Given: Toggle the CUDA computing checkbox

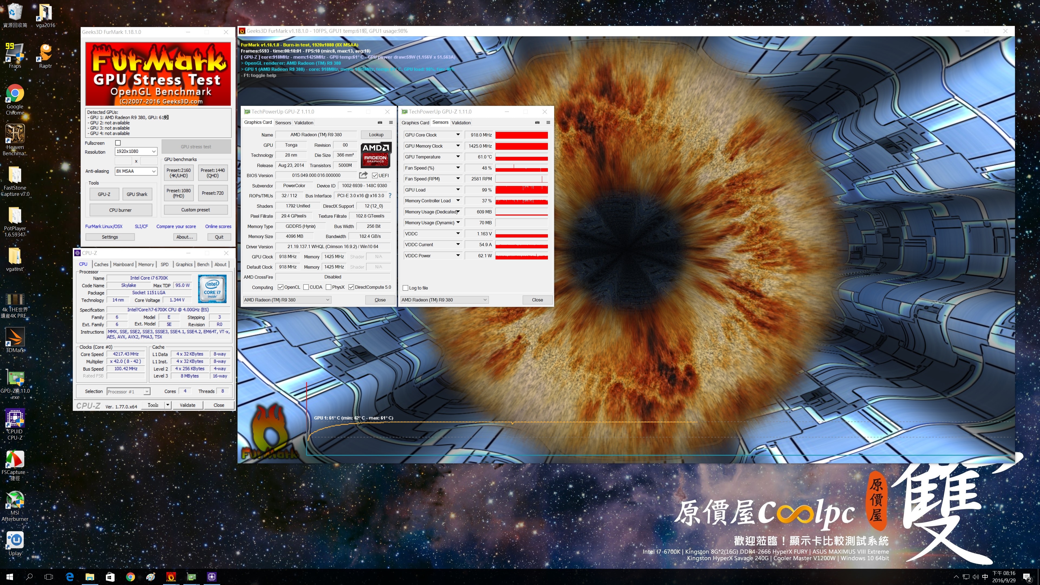Looking at the screenshot, I should (306, 287).
